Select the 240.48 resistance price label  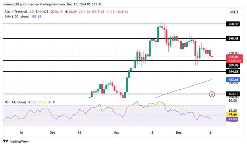pyautogui.click(x=233, y=38)
